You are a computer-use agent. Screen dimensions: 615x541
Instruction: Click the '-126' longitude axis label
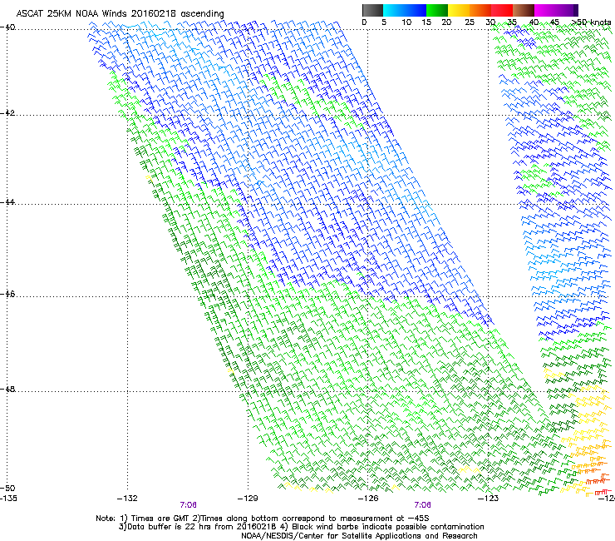[x=368, y=499]
